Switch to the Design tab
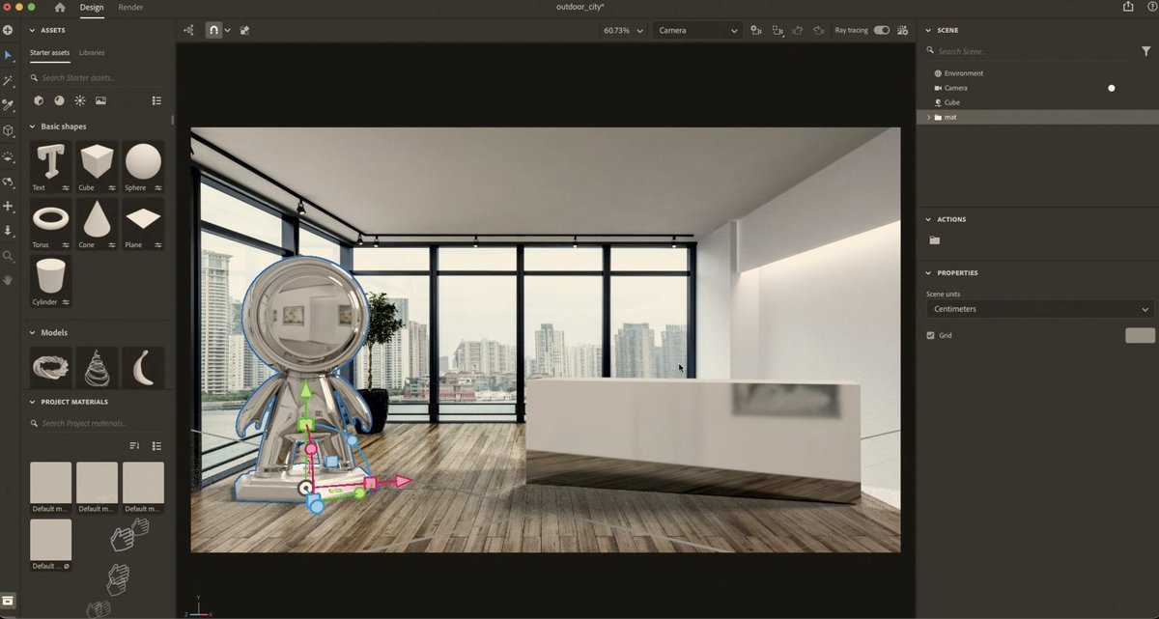The image size is (1159, 619). point(92,7)
